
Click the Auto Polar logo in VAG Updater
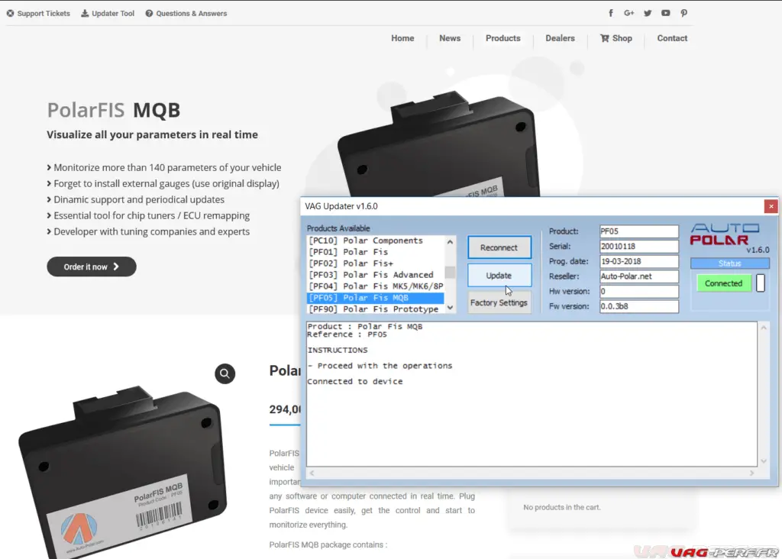[725, 234]
